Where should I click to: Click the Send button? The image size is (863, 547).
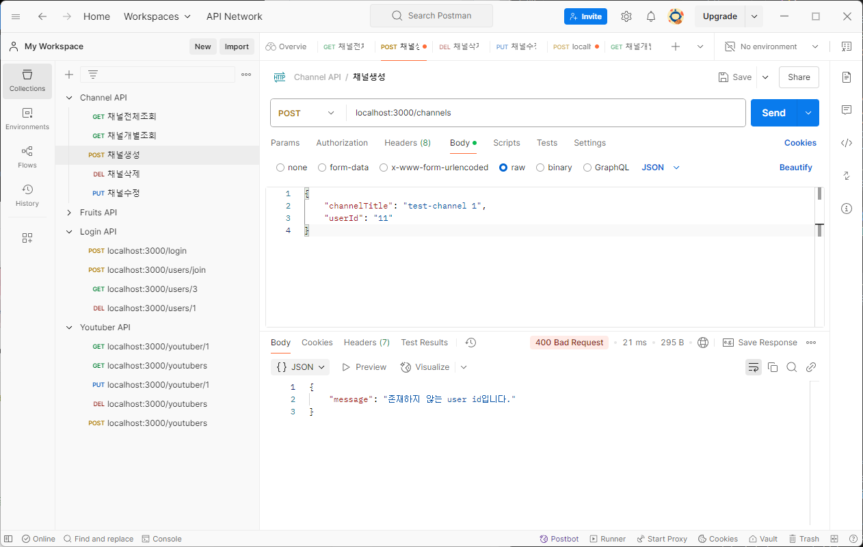pyautogui.click(x=774, y=113)
